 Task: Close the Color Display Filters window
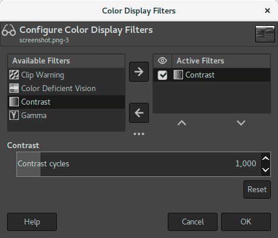click(267, 11)
